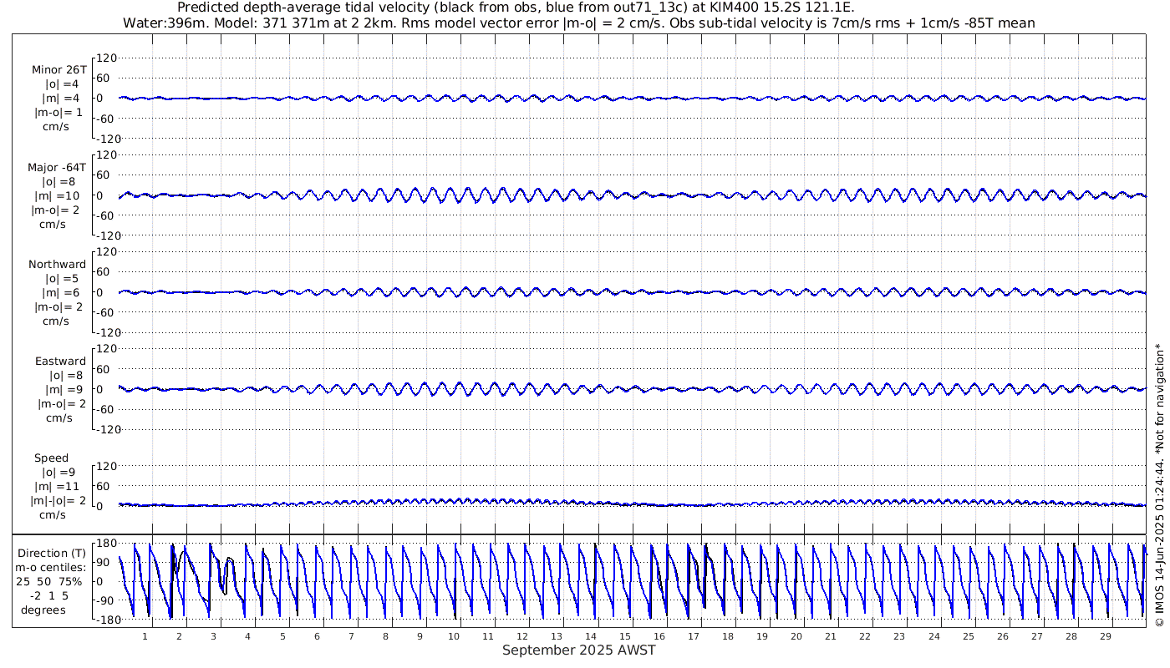Screen dimensions: 1170x668
Task: Click day '22' on the date axis
Action: [x=865, y=636]
